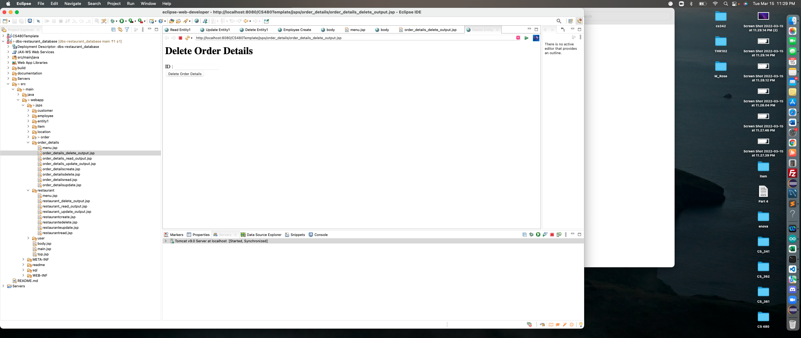
Task: Click the ID text input field
Action: (x=197, y=66)
